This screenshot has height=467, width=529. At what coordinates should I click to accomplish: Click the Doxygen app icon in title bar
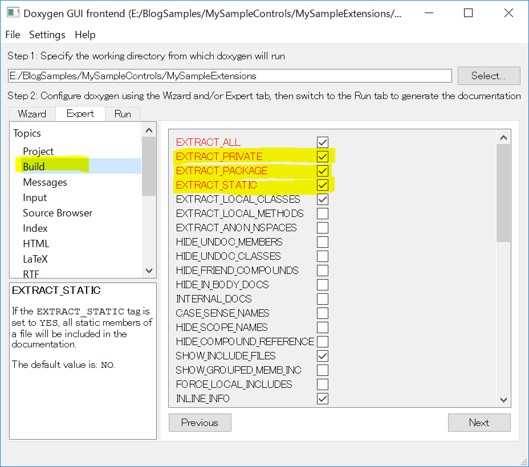point(13,13)
